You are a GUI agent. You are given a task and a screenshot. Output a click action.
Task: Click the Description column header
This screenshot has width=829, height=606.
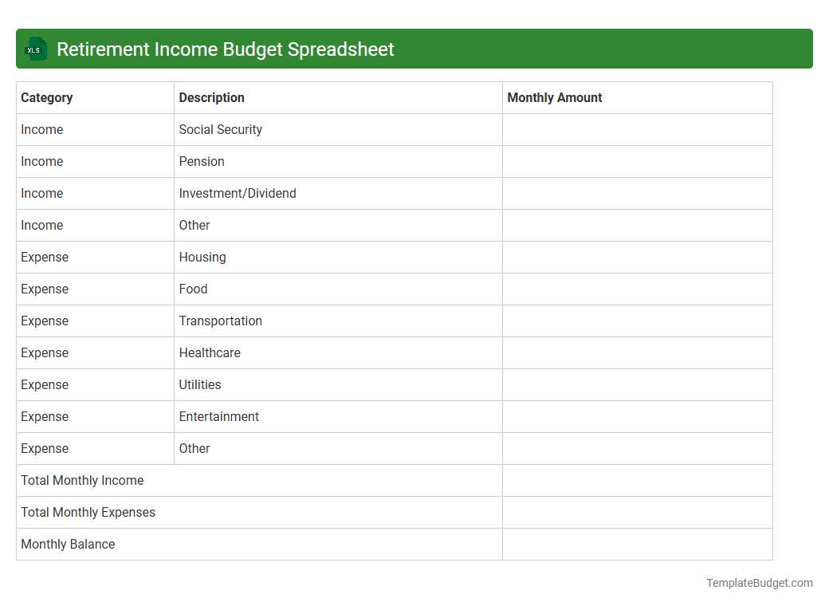coord(211,97)
